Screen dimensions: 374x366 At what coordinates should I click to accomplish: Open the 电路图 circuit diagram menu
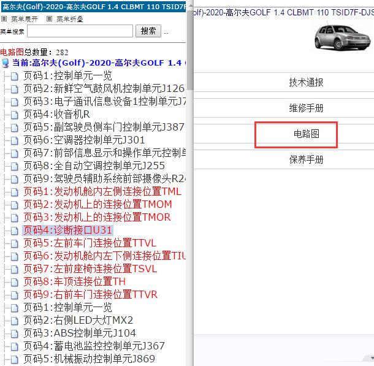tap(307, 134)
